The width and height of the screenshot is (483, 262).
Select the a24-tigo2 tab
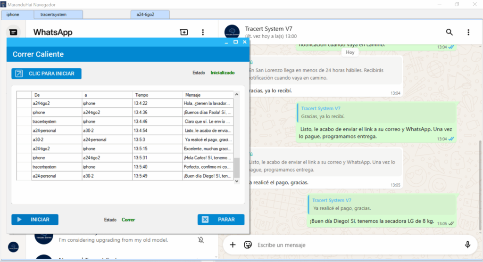(149, 15)
